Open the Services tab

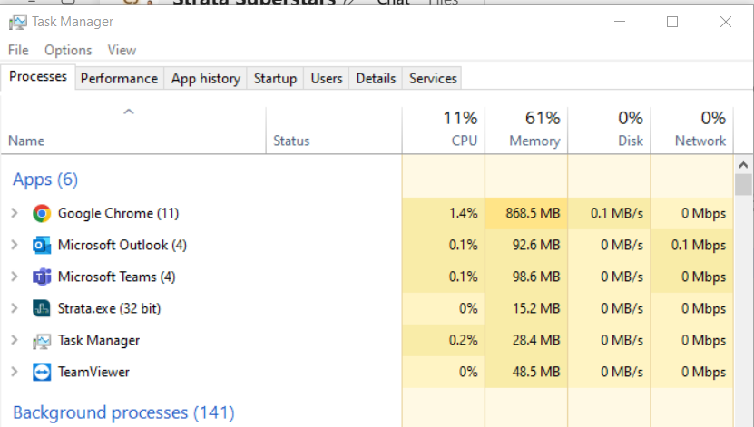click(x=433, y=79)
